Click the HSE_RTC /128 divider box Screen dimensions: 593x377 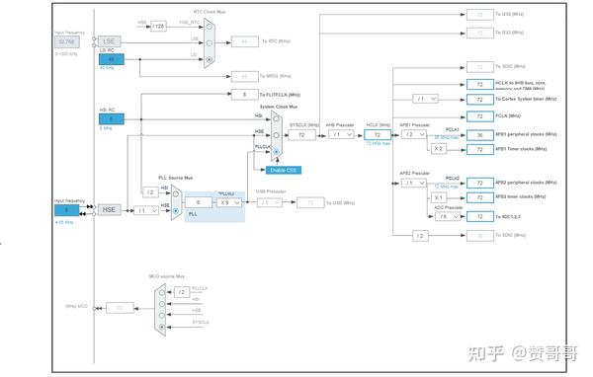point(158,26)
